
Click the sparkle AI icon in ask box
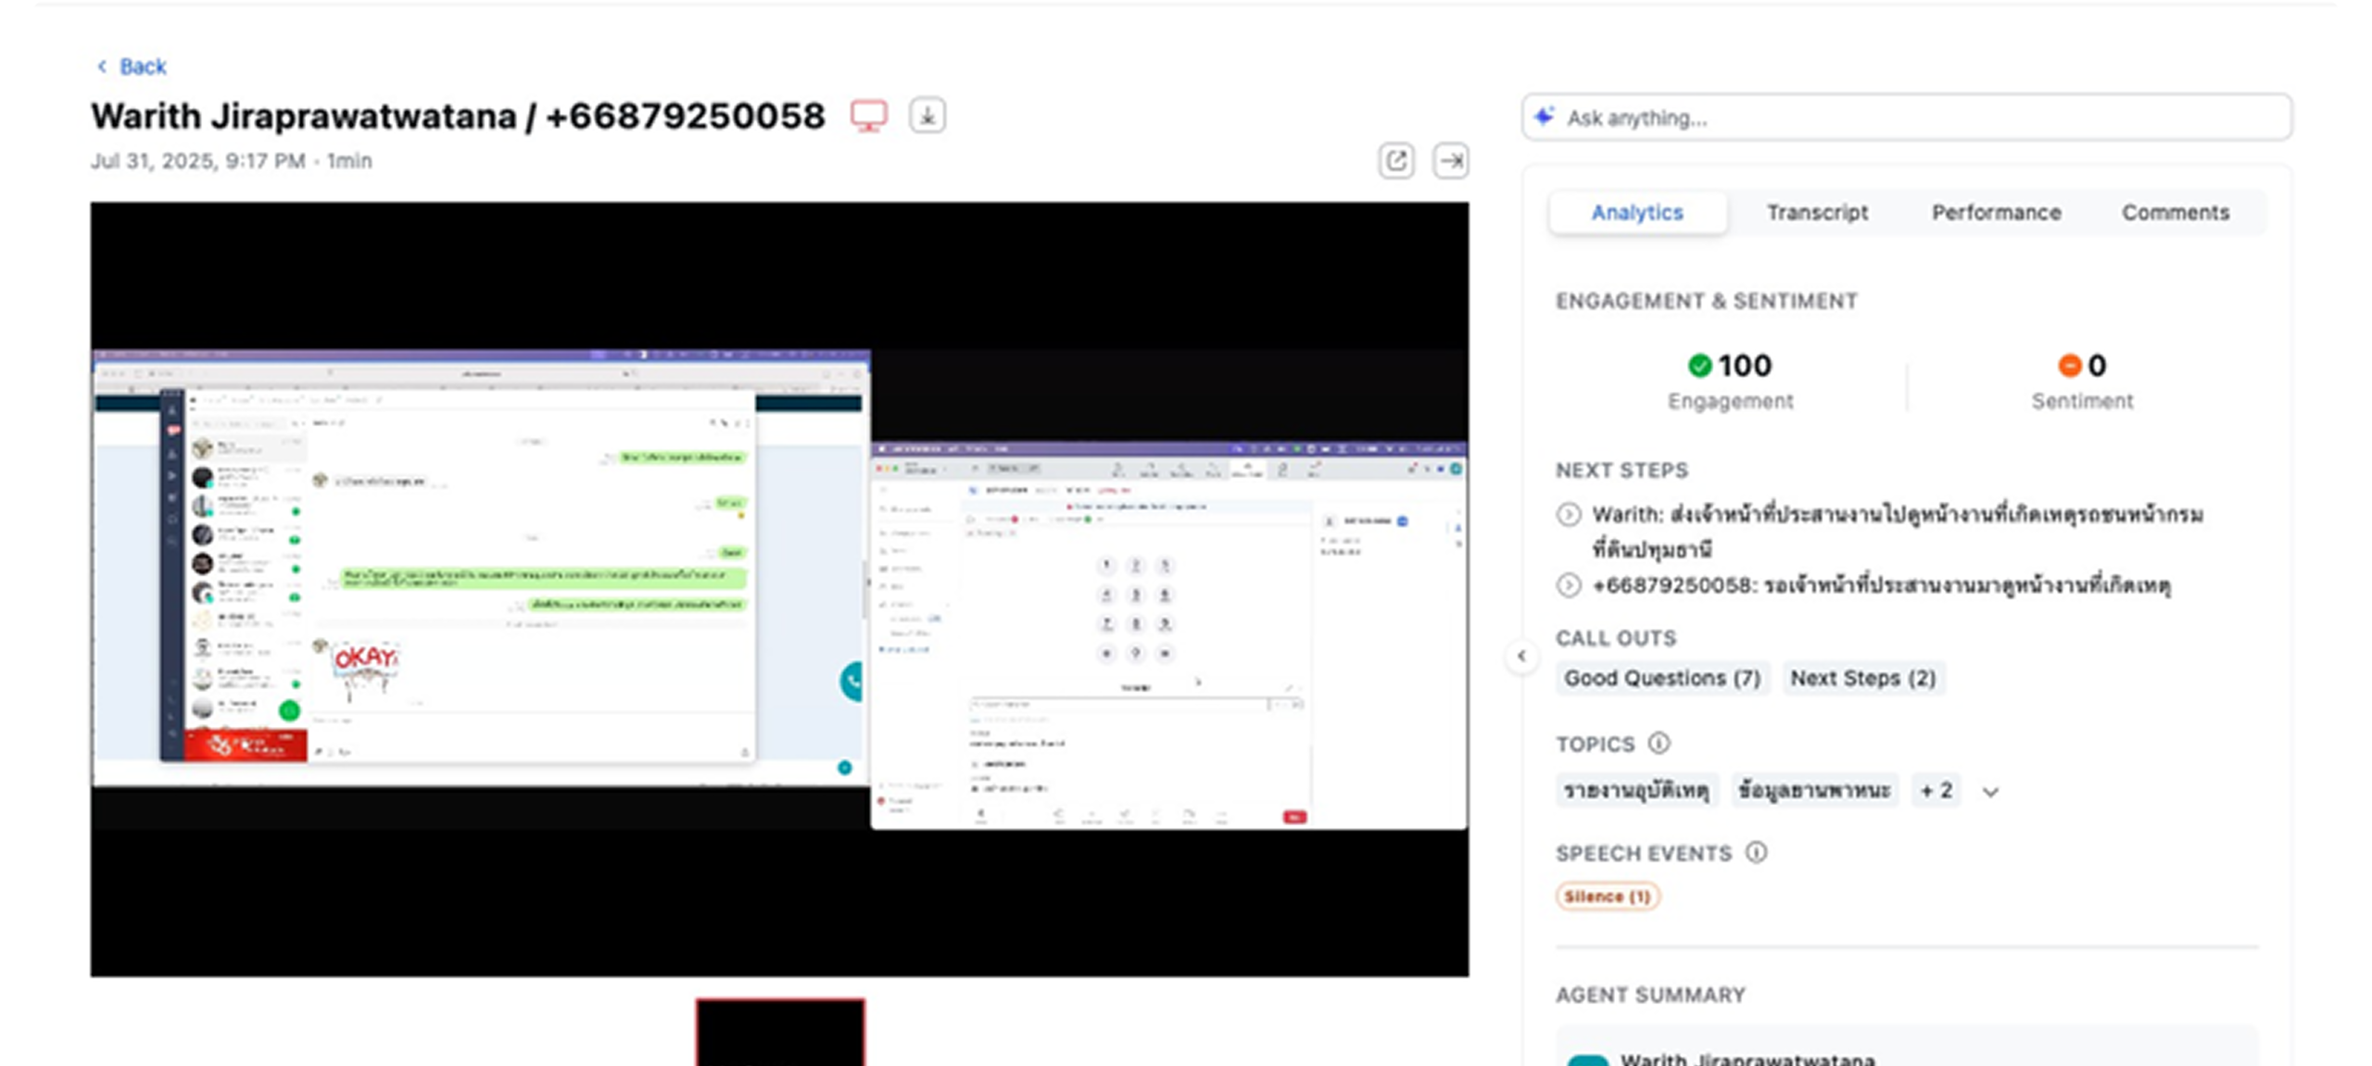(x=1544, y=118)
